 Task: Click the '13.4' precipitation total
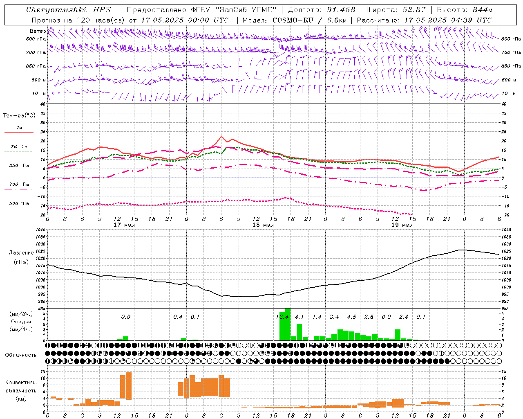(282, 317)
